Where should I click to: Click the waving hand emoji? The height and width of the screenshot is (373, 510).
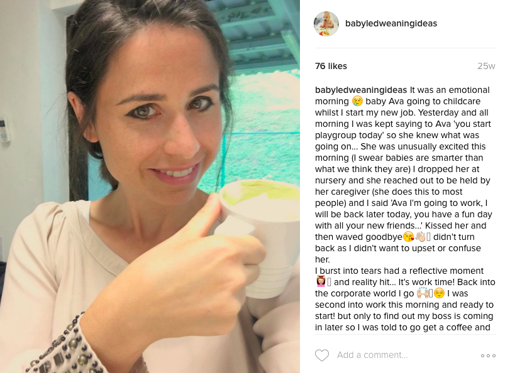(x=420, y=237)
